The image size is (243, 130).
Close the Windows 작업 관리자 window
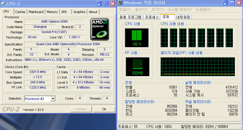(239, 3)
